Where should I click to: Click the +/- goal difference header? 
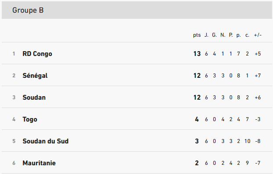coord(258,35)
